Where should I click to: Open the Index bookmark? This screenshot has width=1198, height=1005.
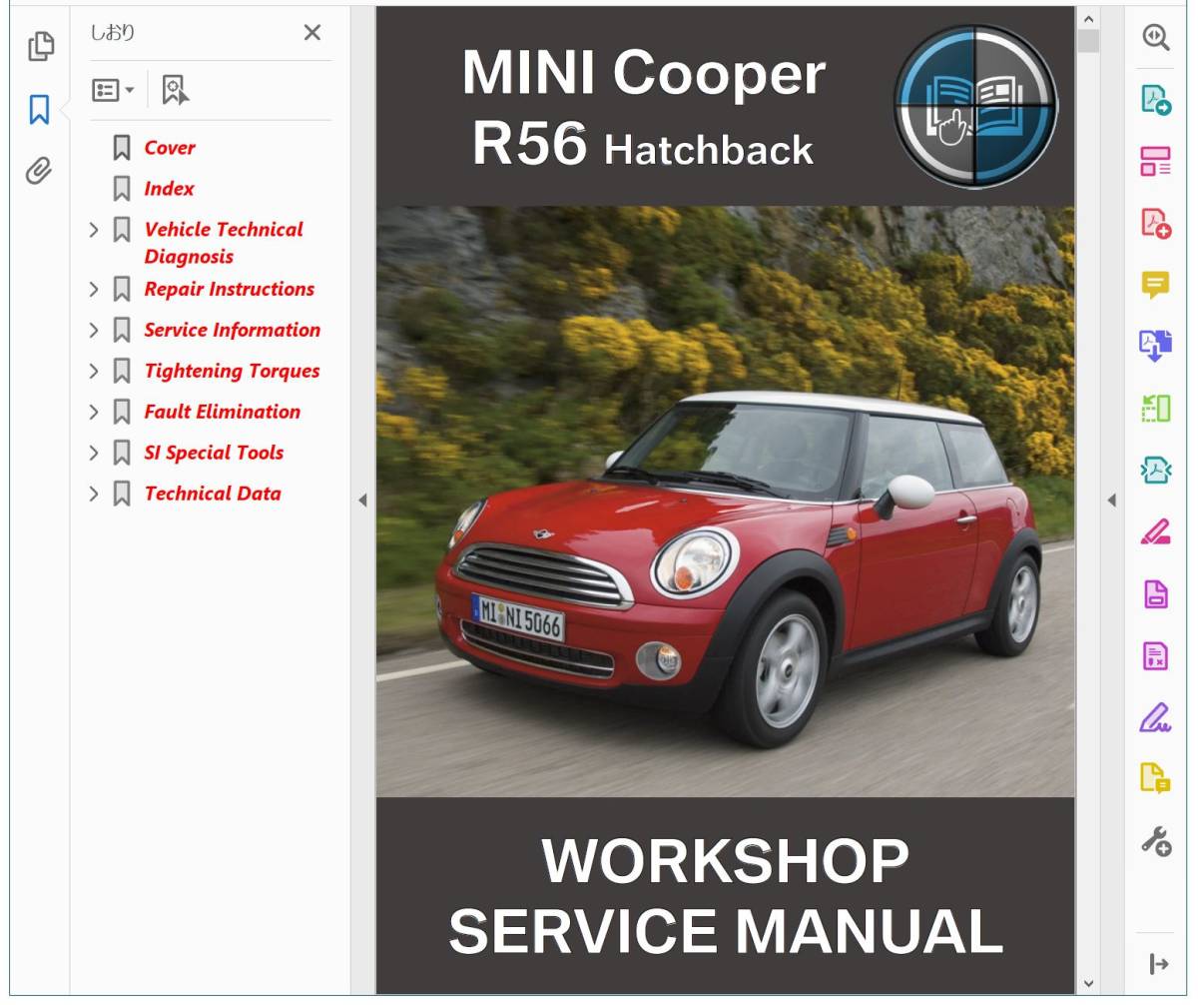[169, 188]
